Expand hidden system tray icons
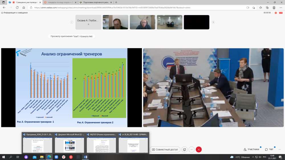285x160 pixels. pos(253,157)
